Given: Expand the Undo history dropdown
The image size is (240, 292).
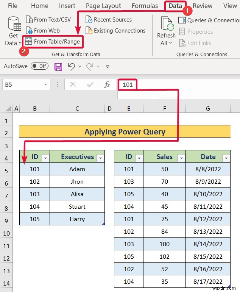Looking at the screenshot, I should 80,67.
